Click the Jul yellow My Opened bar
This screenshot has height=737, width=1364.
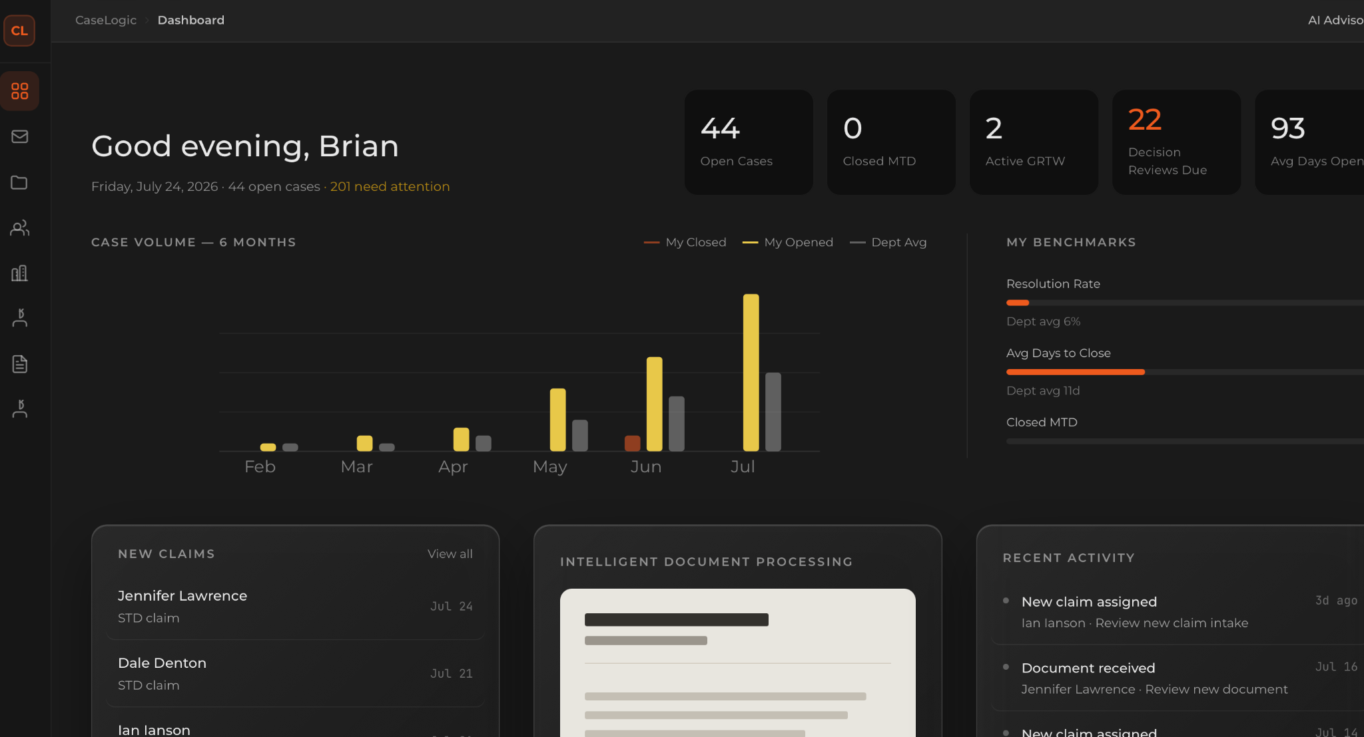click(x=751, y=372)
